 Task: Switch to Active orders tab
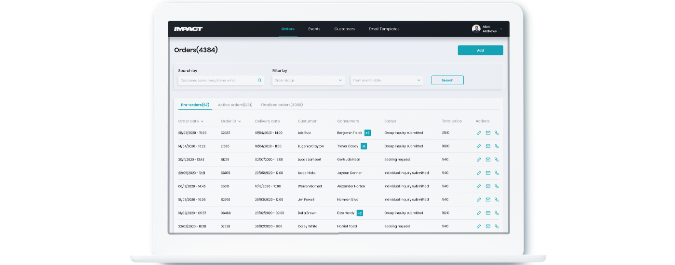click(235, 105)
